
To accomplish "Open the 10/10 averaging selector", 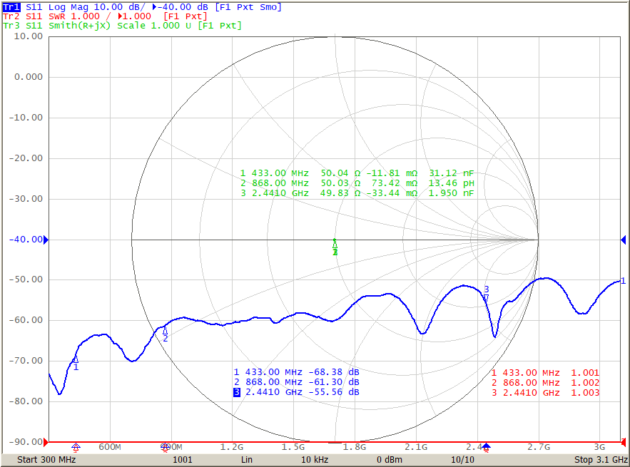I will 463,460.
